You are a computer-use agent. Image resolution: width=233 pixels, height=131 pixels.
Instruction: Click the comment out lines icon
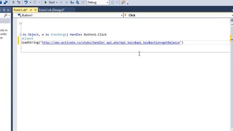(x=13, y=2)
